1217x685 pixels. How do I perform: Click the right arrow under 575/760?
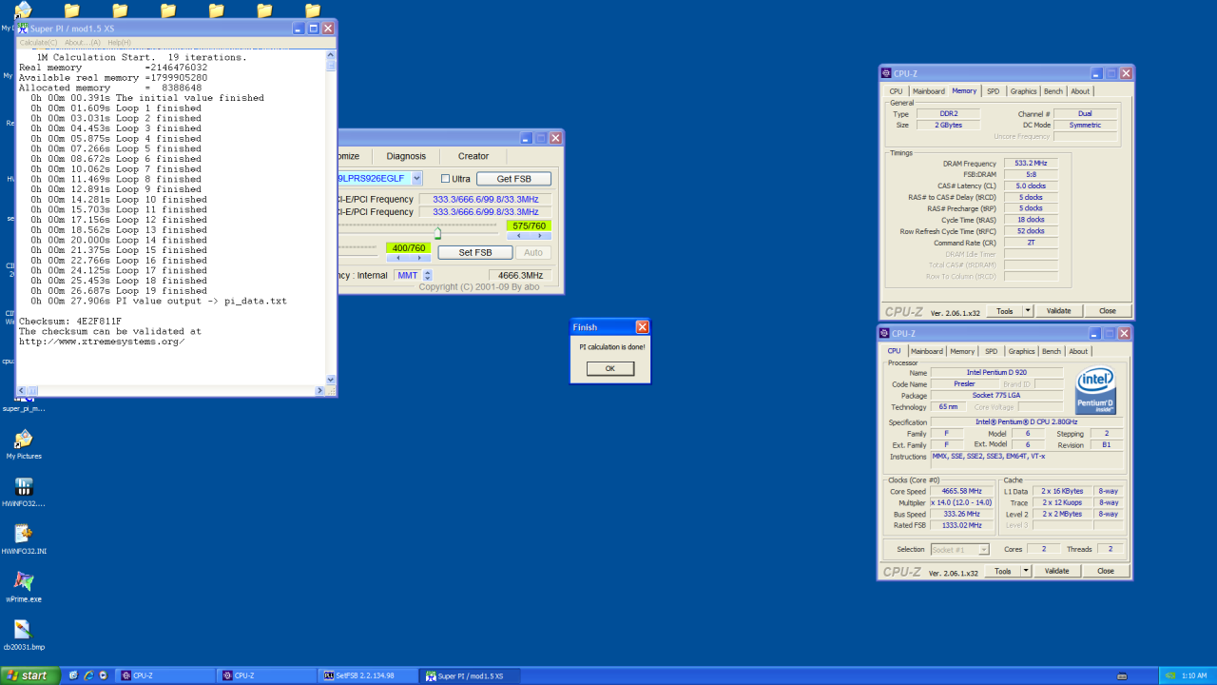click(540, 236)
